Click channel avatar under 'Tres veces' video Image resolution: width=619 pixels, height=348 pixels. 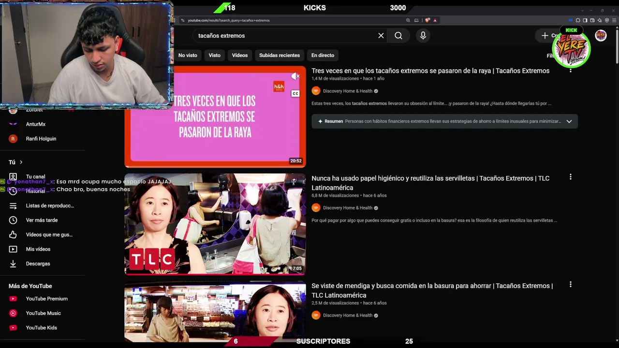point(316,91)
